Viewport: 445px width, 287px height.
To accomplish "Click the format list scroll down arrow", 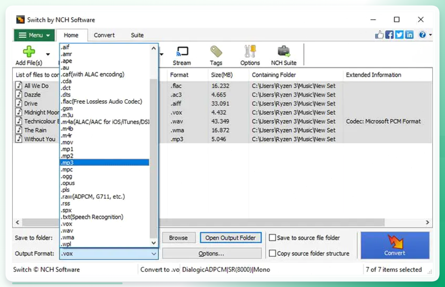I will (x=153, y=243).
